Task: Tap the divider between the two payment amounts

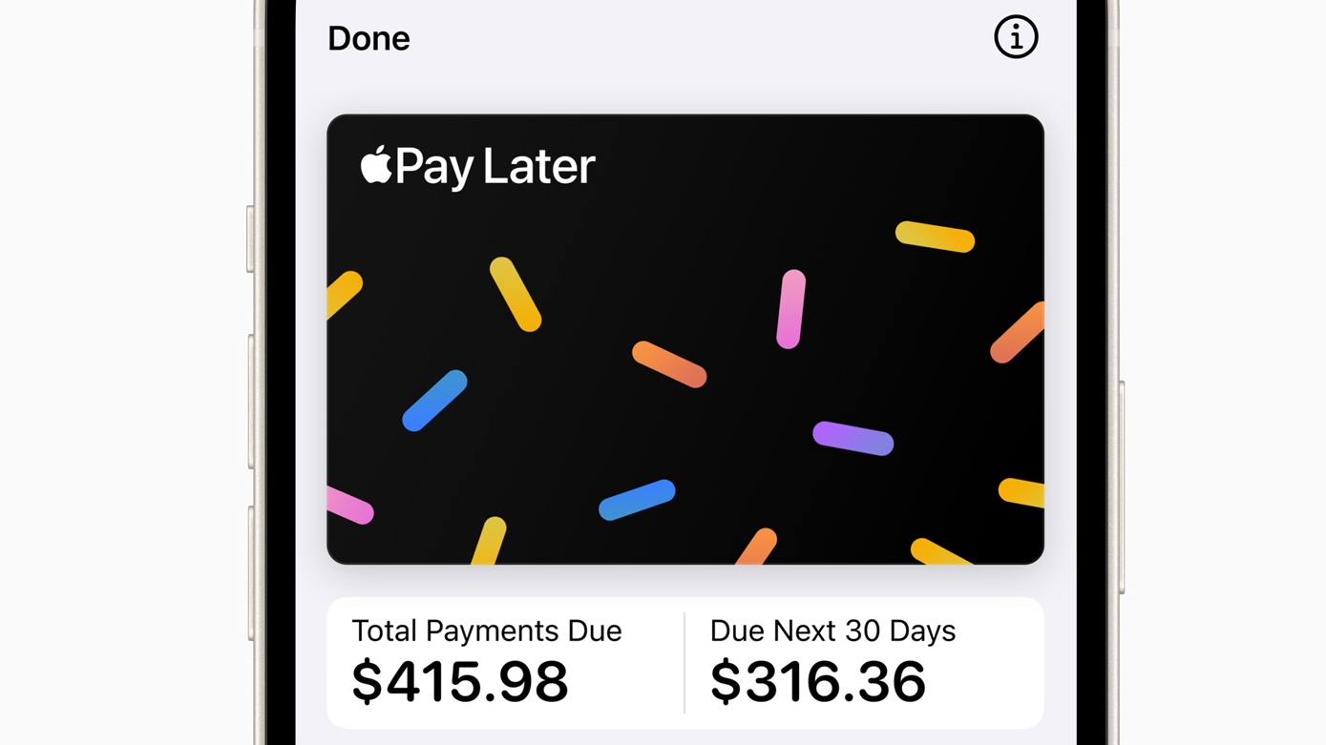Action: tap(684, 663)
